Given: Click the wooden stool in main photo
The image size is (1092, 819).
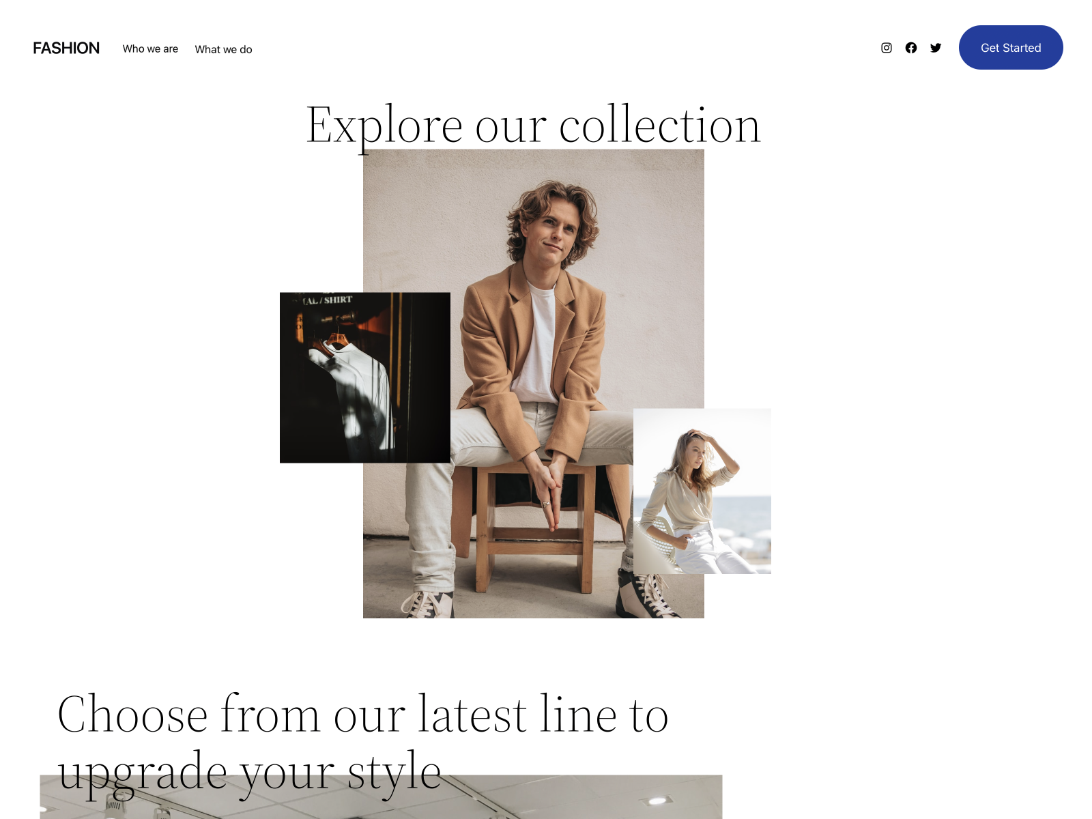Looking at the screenshot, I should coord(534,526).
